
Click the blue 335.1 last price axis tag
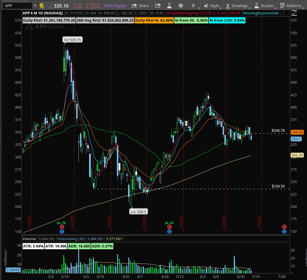click(x=296, y=139)
